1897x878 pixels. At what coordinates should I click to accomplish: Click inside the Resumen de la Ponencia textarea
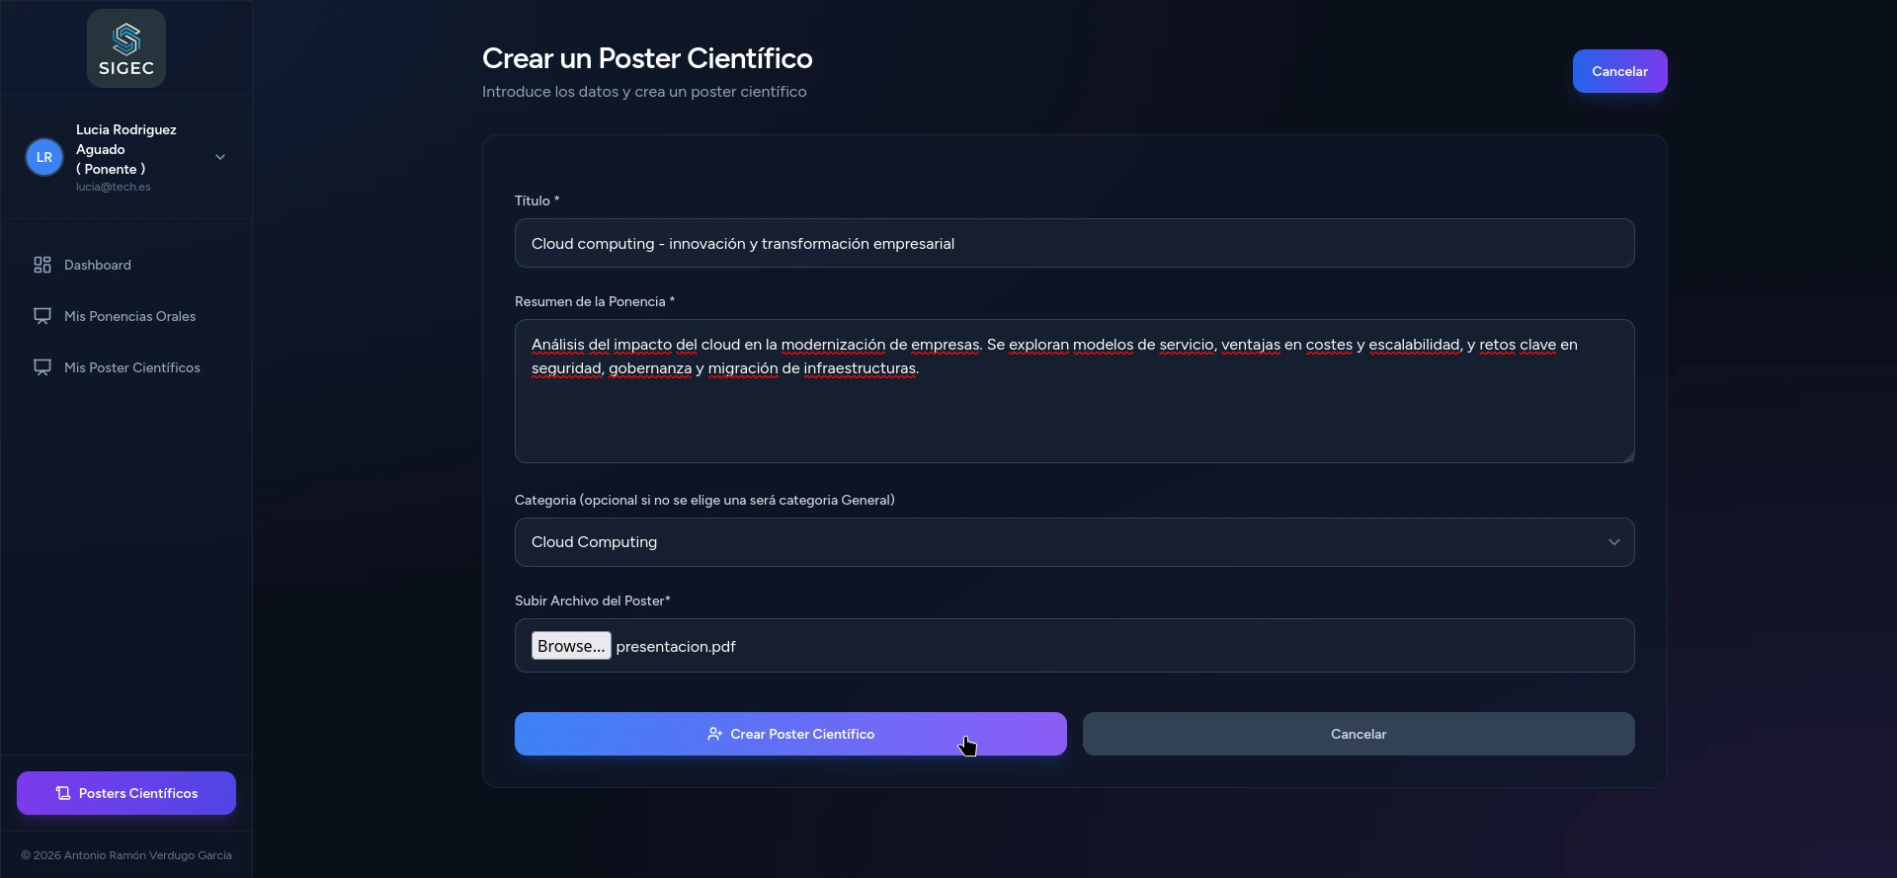point(1073,415)
